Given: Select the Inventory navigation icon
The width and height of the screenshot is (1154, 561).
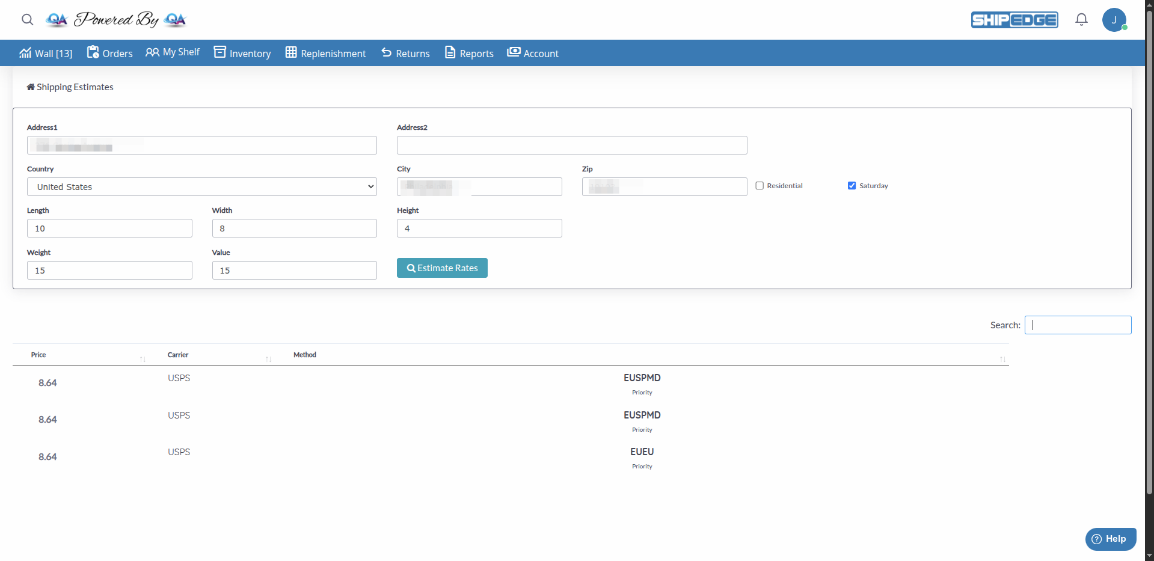Looking at the screenshot, I should tap(221, 53).
